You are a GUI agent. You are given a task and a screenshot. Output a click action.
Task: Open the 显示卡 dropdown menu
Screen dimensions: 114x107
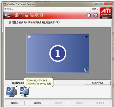point(9,9)
